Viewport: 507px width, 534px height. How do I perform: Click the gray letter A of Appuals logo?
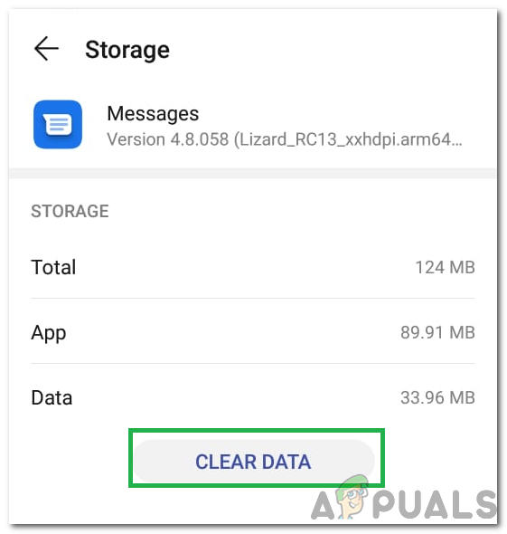[323, 506]
